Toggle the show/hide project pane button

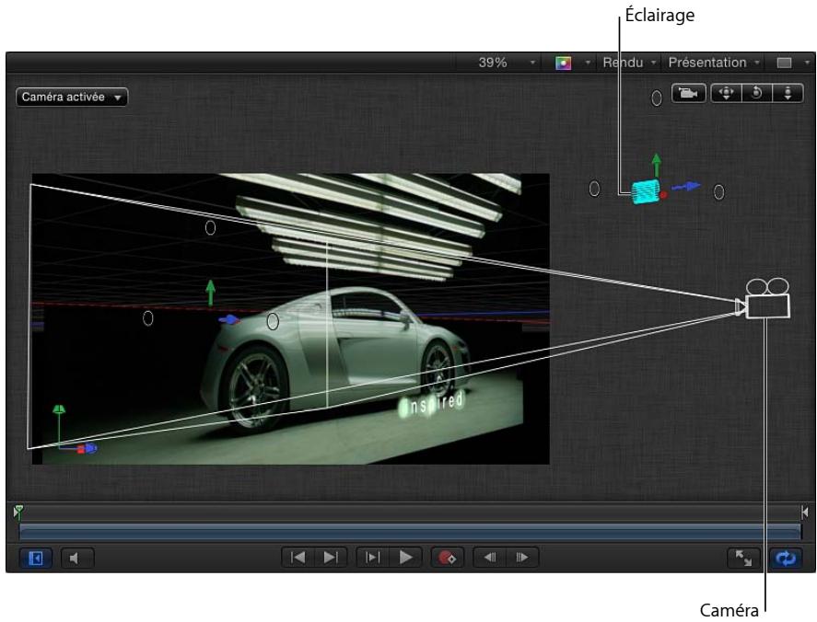click(x=36, y=559)
